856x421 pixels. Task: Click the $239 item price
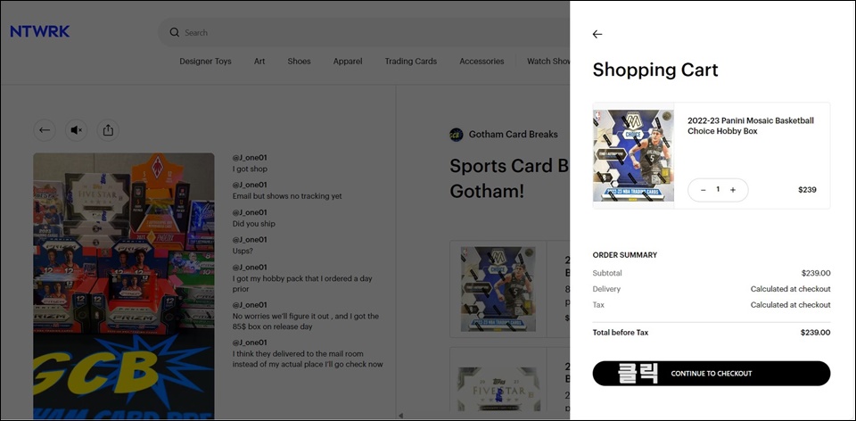[807, 190]
